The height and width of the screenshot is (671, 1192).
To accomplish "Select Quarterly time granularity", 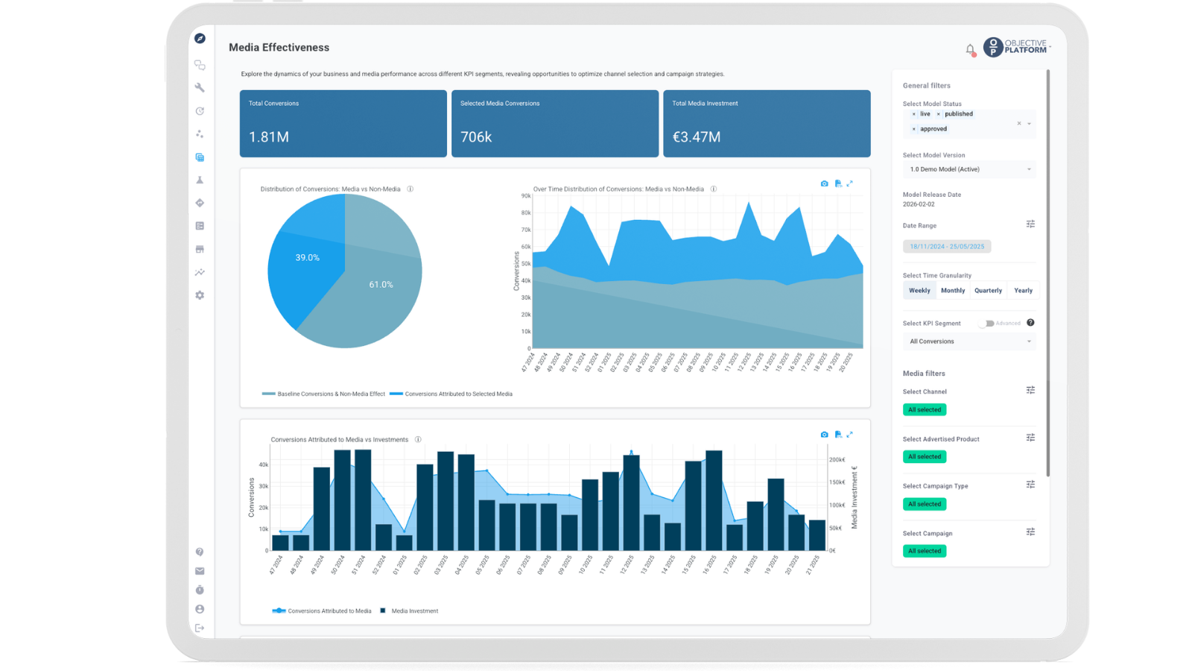I will (x=988, y=291).
